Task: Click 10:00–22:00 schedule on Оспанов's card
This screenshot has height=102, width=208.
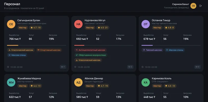Action: coord(151,67)
